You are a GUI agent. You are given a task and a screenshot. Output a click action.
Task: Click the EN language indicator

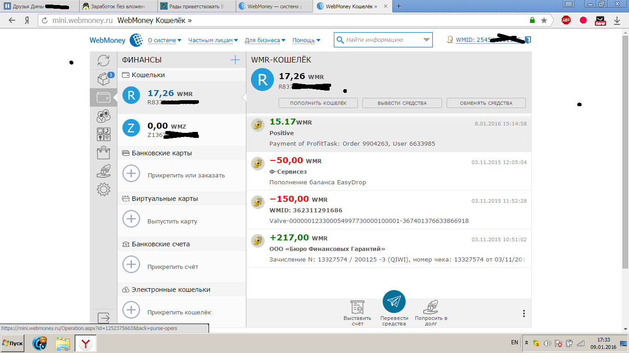[x=514, y=342]
